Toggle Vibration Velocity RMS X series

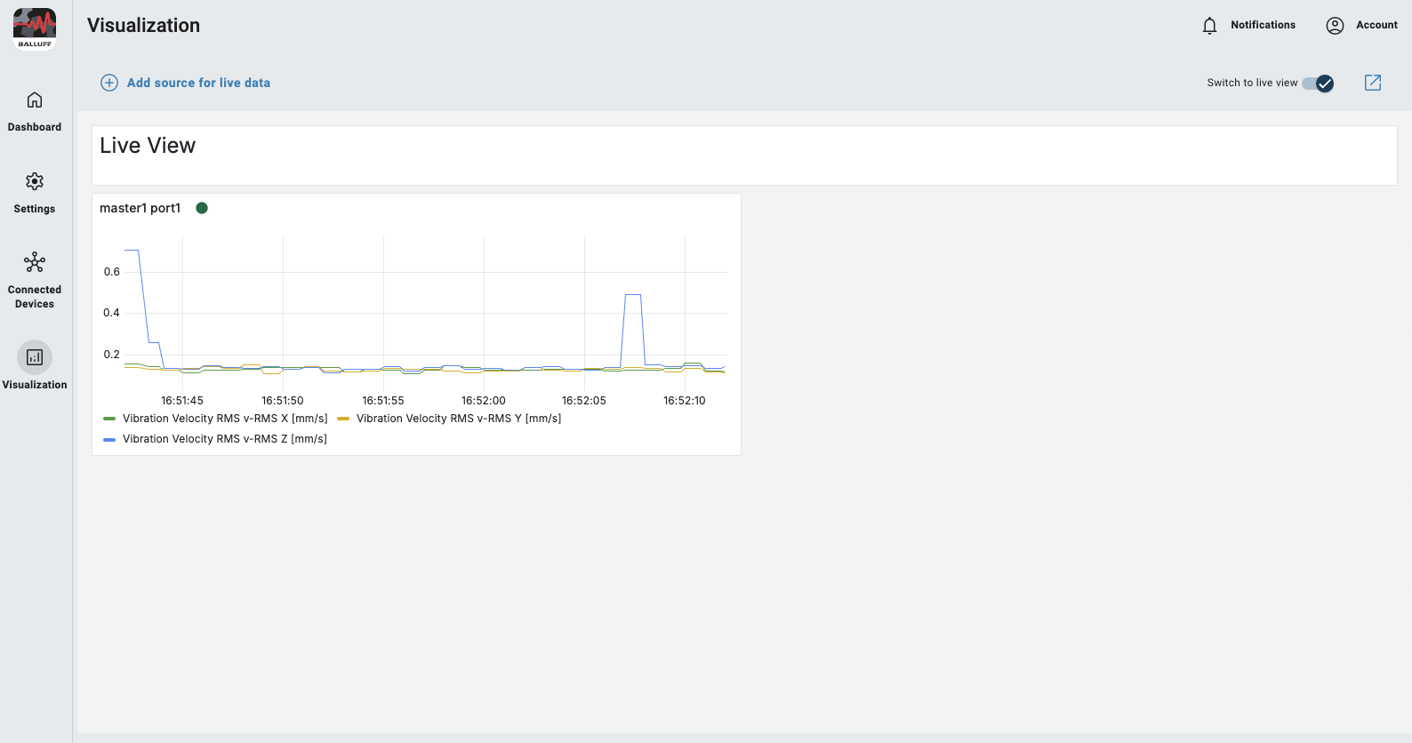coord(224,419)
